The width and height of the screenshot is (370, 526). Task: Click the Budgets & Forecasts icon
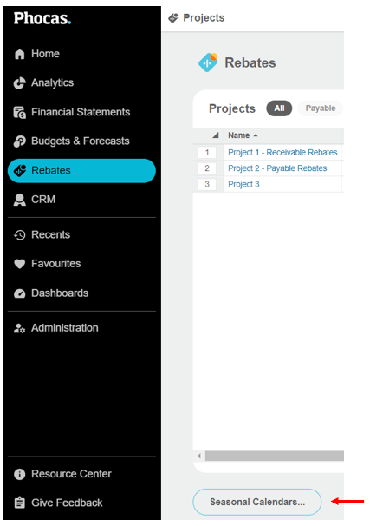point(19,141)
